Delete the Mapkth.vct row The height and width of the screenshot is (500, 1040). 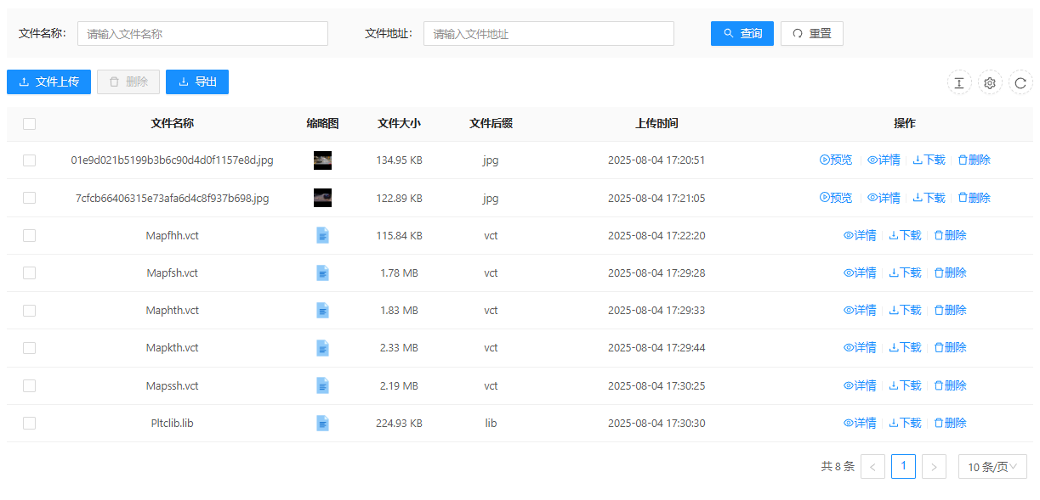[x=950, y=347]
